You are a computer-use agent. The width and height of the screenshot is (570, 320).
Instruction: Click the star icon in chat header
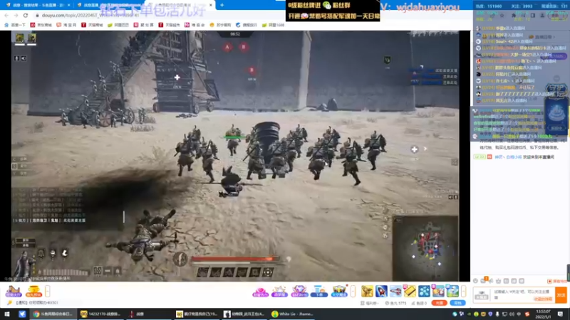(502, 16)
